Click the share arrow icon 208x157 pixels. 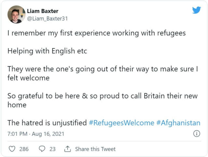68,149
